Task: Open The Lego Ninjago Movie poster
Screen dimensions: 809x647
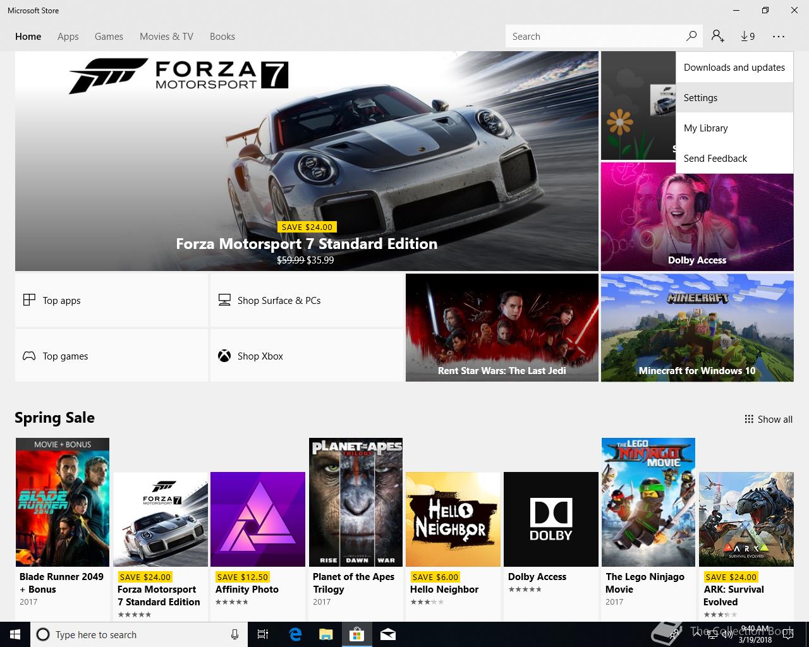Action: [648, 502]
